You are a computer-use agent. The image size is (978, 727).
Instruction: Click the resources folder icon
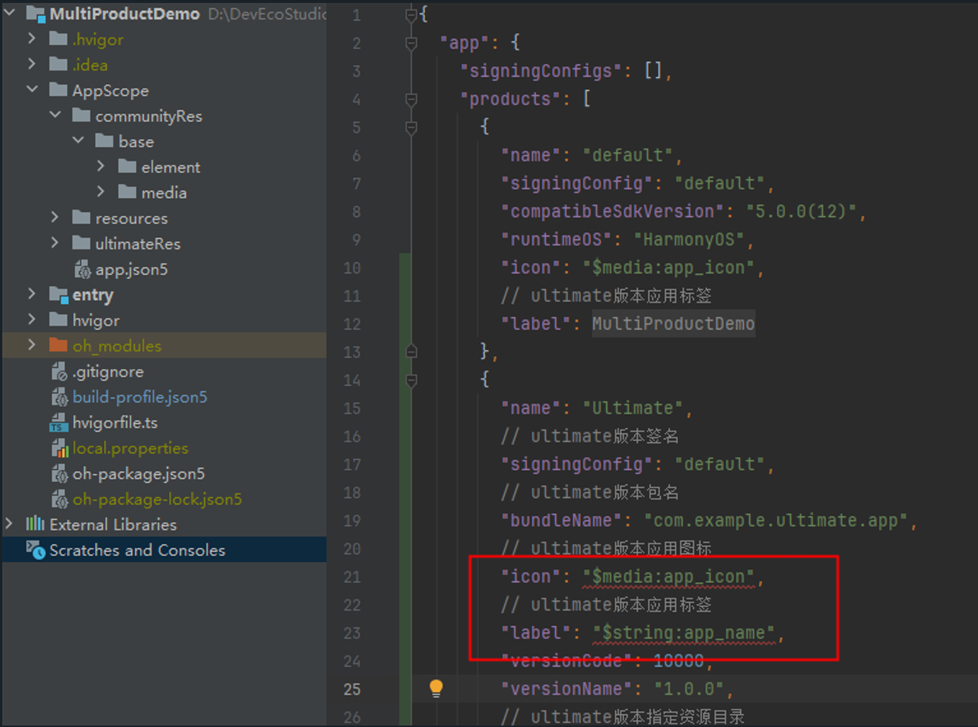[81, 218]
